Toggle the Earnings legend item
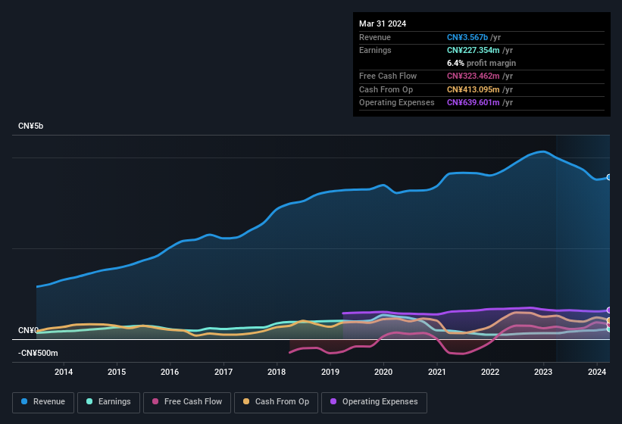Image resolution: width=622 pixels, height=424 pixels. (108, 402)
